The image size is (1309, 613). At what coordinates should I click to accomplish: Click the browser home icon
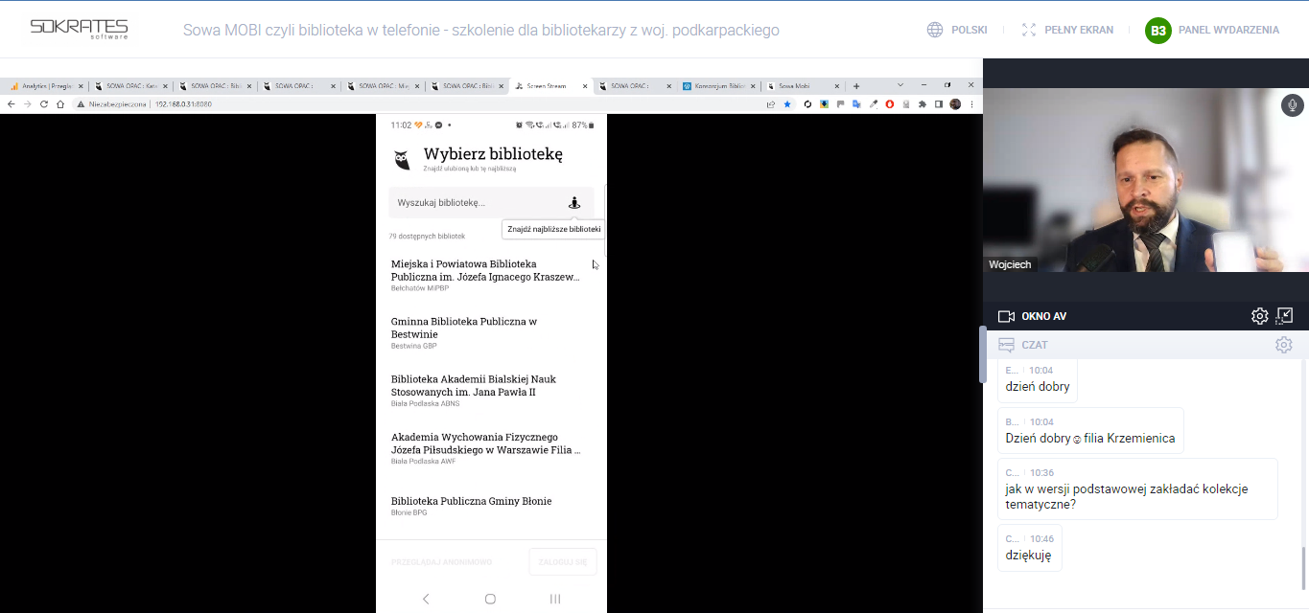pyautogui.click(x=60, y=103)
